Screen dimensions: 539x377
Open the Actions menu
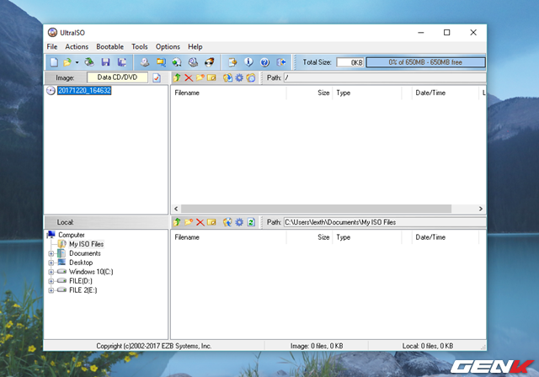tap(77, 46)
